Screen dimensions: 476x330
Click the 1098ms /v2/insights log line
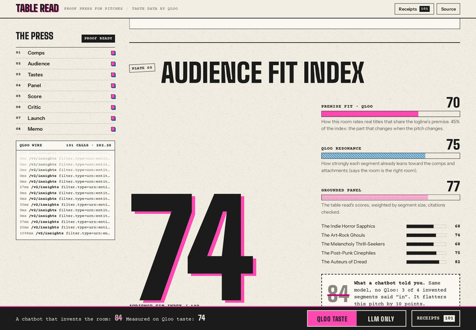[x=66, y=233]
